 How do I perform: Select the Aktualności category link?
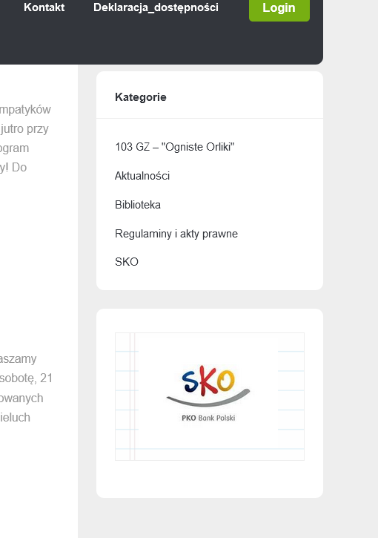tap(142, 176)
